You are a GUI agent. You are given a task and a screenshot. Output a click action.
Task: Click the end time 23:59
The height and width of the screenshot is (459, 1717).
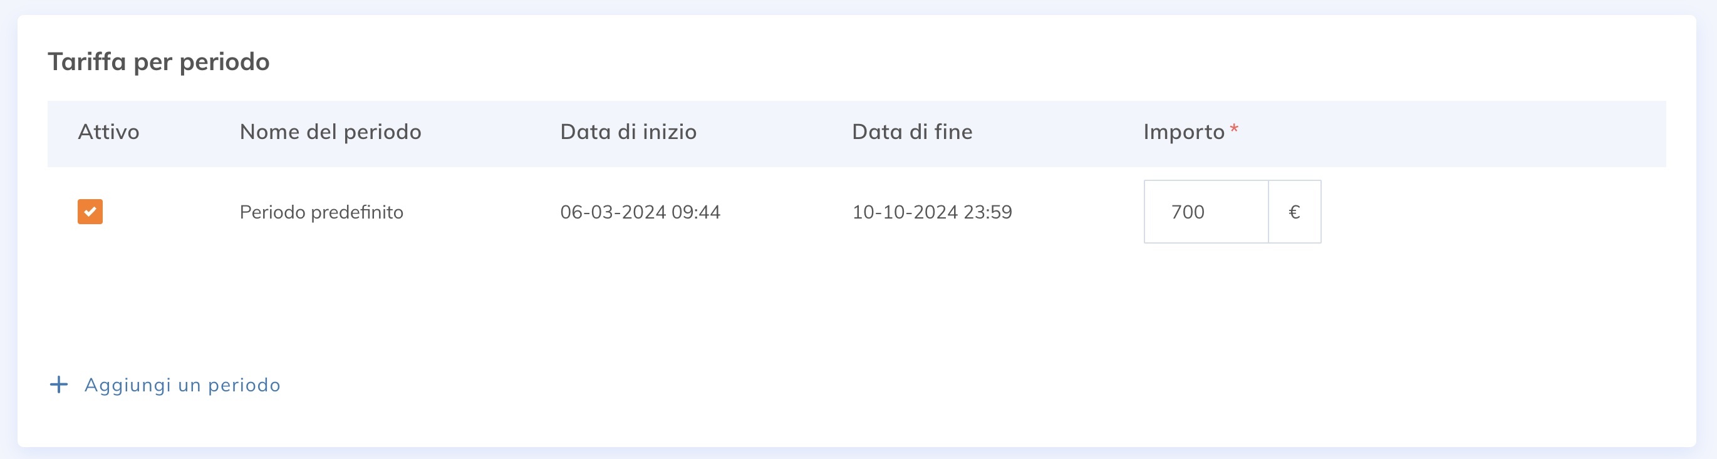click(x=988, y=212)
